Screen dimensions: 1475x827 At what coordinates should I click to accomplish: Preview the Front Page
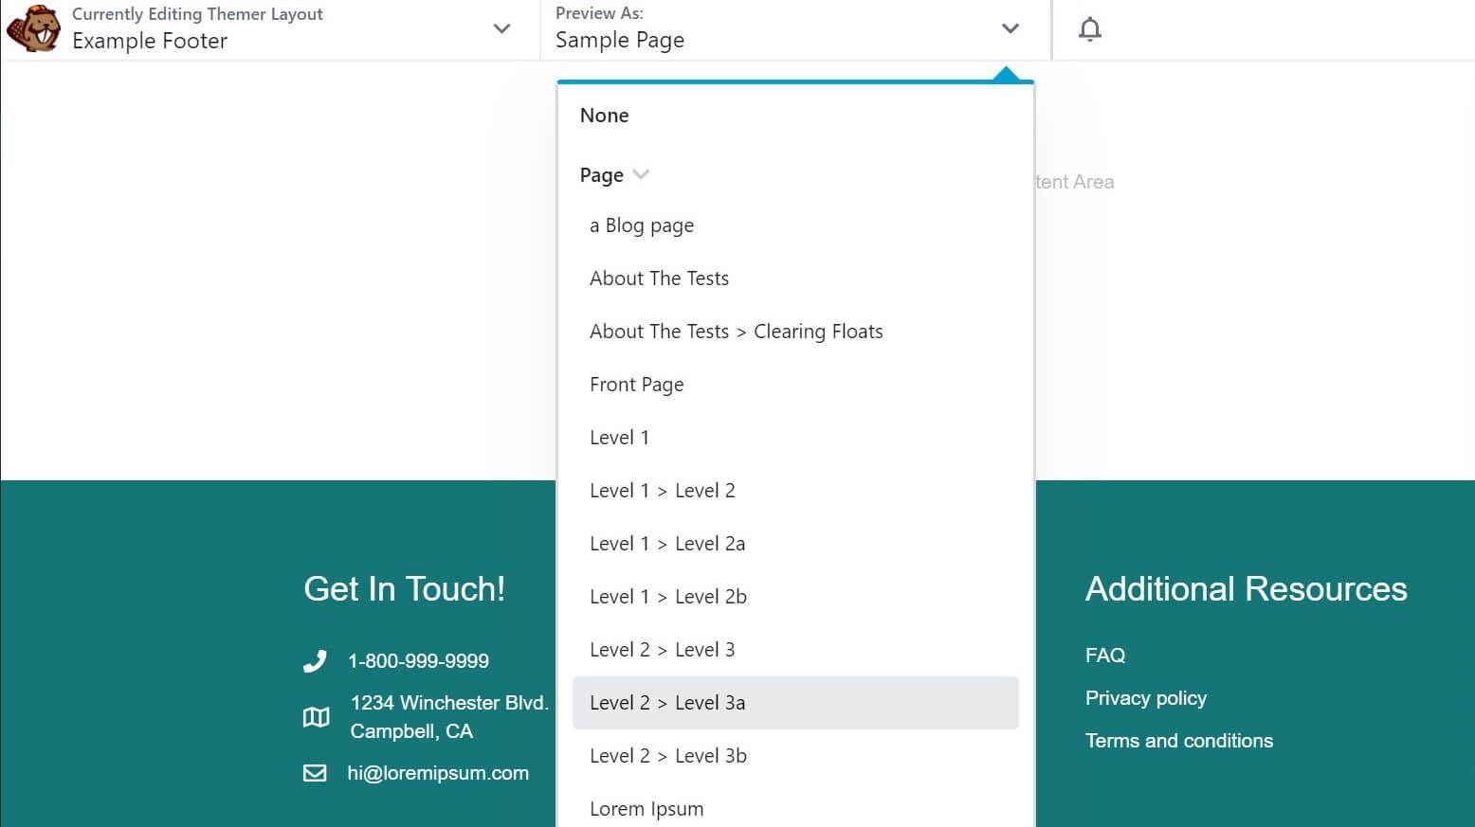tap(636, 384)
